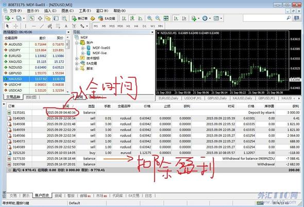
Task: Open the 邮箱 terminal tab
Action: click(86, 196)
